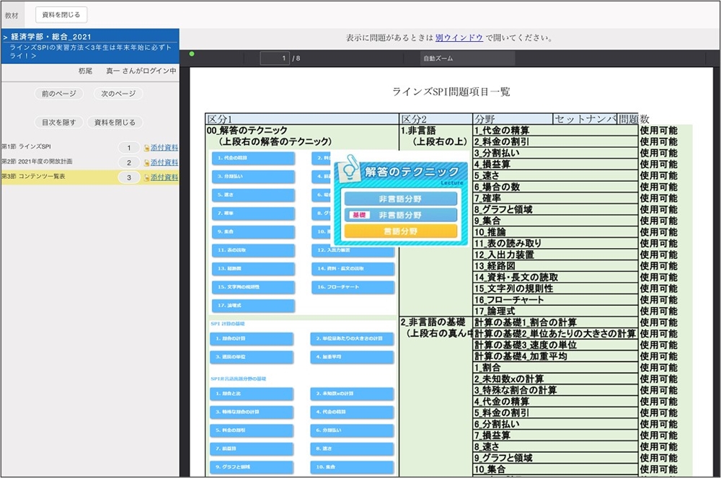Screen dimensions: 721x478
Task: Open 添付資料 link for 第1節 ラインズSPI
Action: pyautogui.click(x=164, y=148)
